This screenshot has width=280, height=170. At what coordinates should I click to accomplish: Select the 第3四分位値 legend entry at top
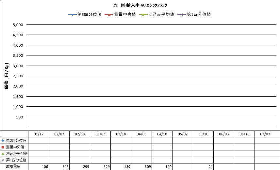tap(85, 14)
